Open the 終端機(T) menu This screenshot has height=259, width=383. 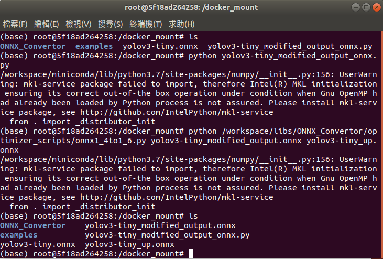(x=146, y=24)
